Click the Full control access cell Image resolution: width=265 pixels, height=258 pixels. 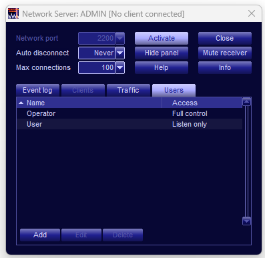click(190, 113)
